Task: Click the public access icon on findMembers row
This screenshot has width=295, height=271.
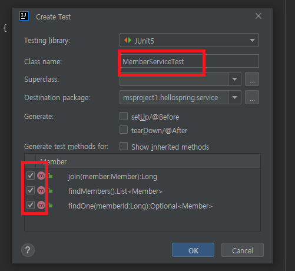Action: point(51,190)
